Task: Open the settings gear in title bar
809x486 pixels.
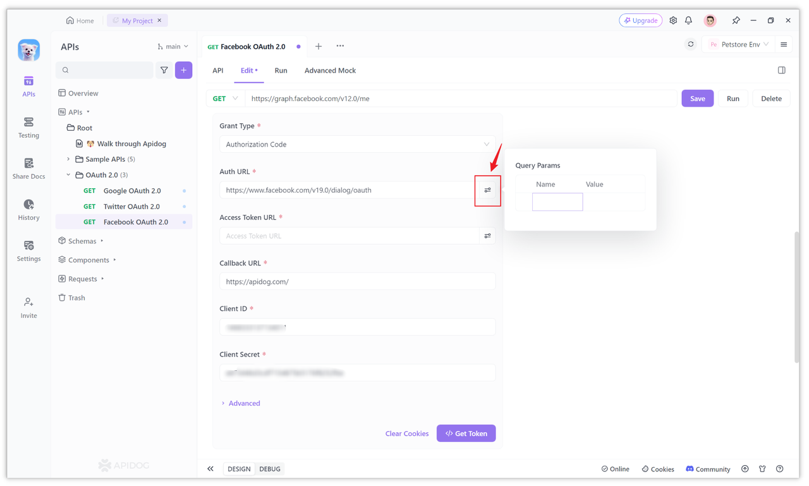Action: pyautogui.click(x=673, y=20)
